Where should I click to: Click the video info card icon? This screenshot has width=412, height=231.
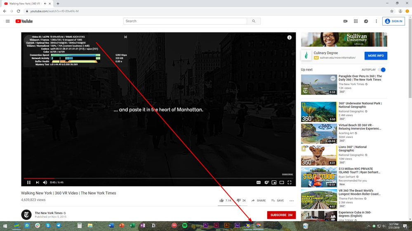(289, 37)
